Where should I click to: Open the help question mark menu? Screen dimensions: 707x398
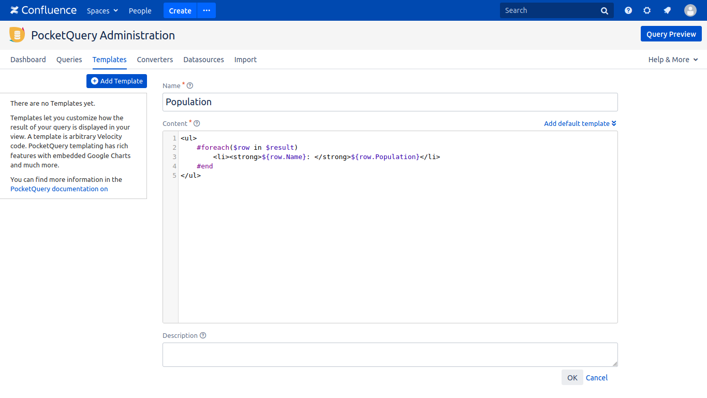pos(628,10)
